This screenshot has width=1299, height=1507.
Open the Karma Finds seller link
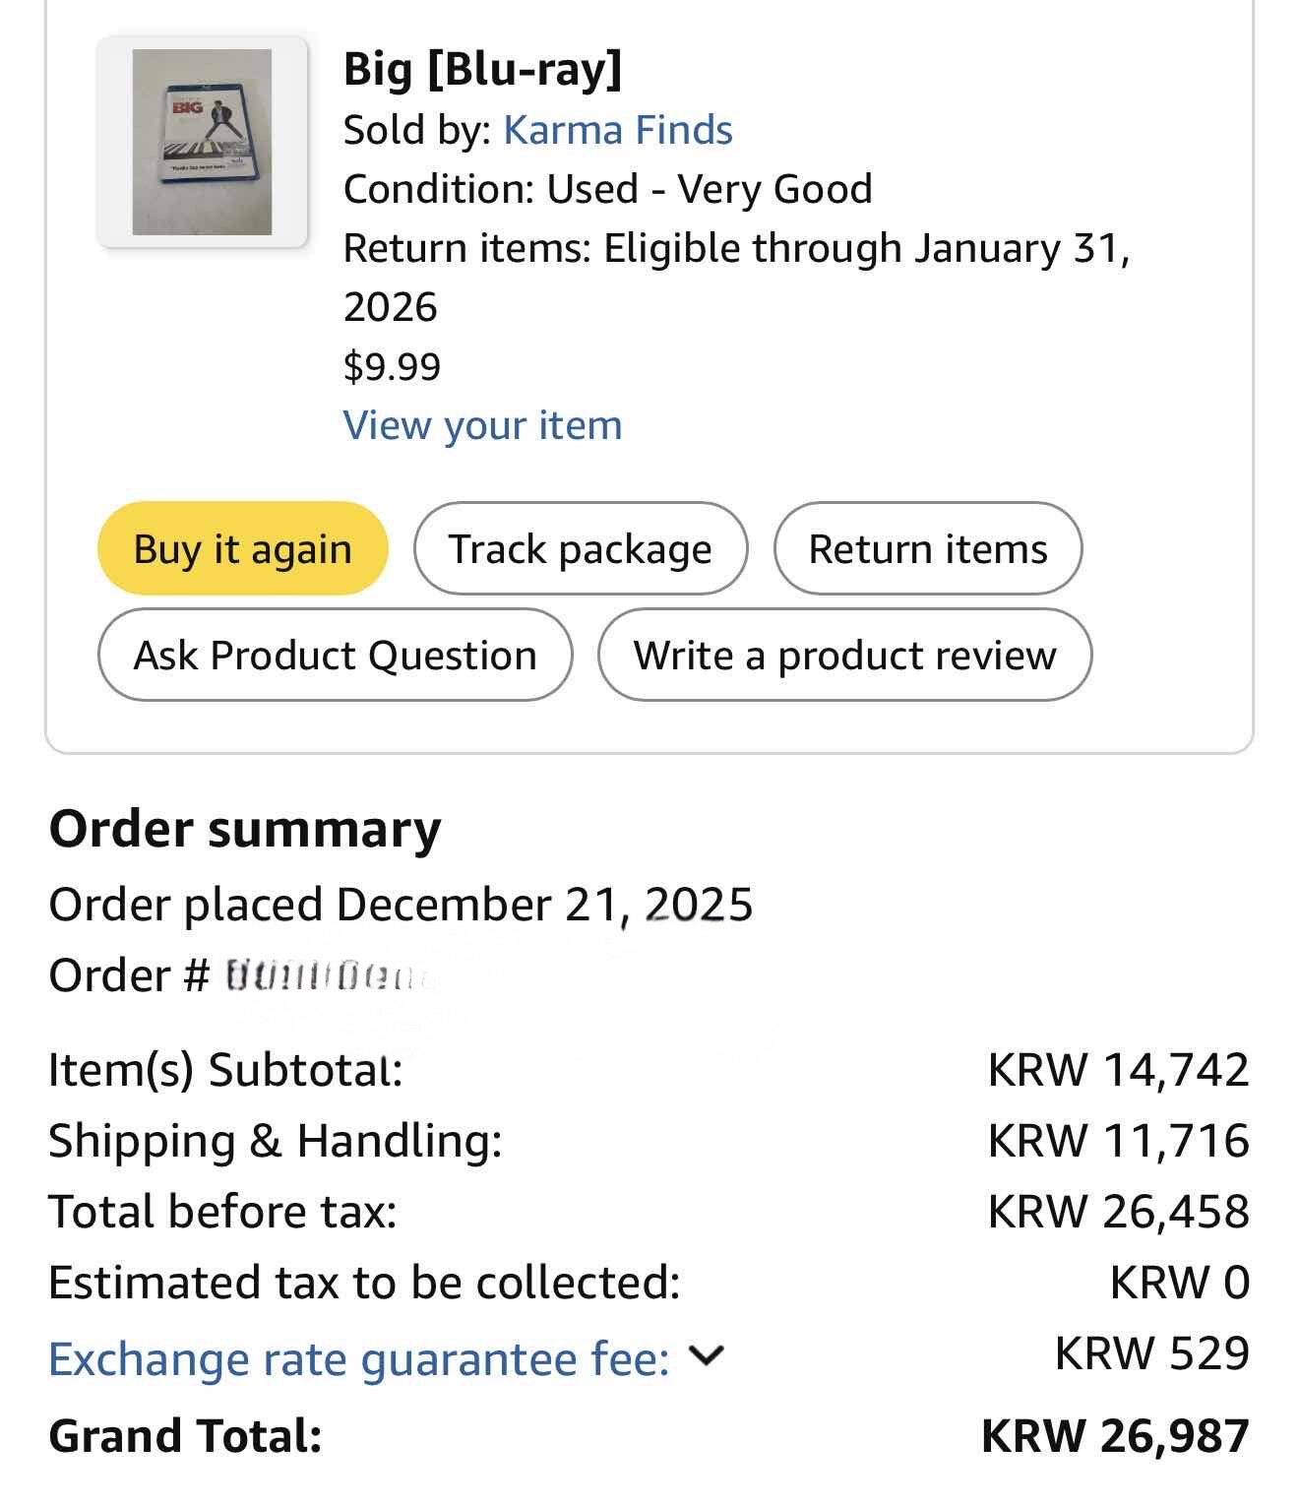[x=617, y=130]
